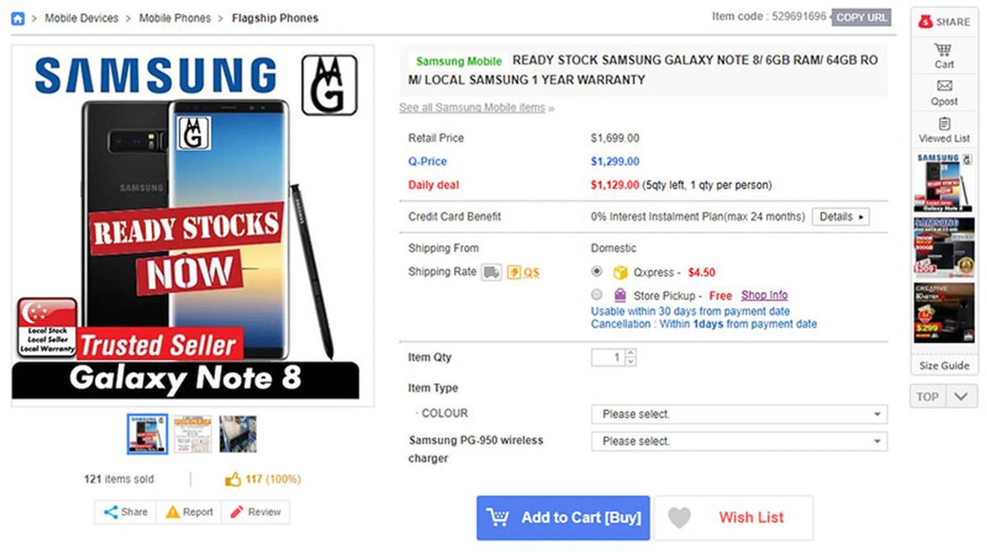Select Qxpress shipping radio button

pyautogui.click(x=596, y=271)
